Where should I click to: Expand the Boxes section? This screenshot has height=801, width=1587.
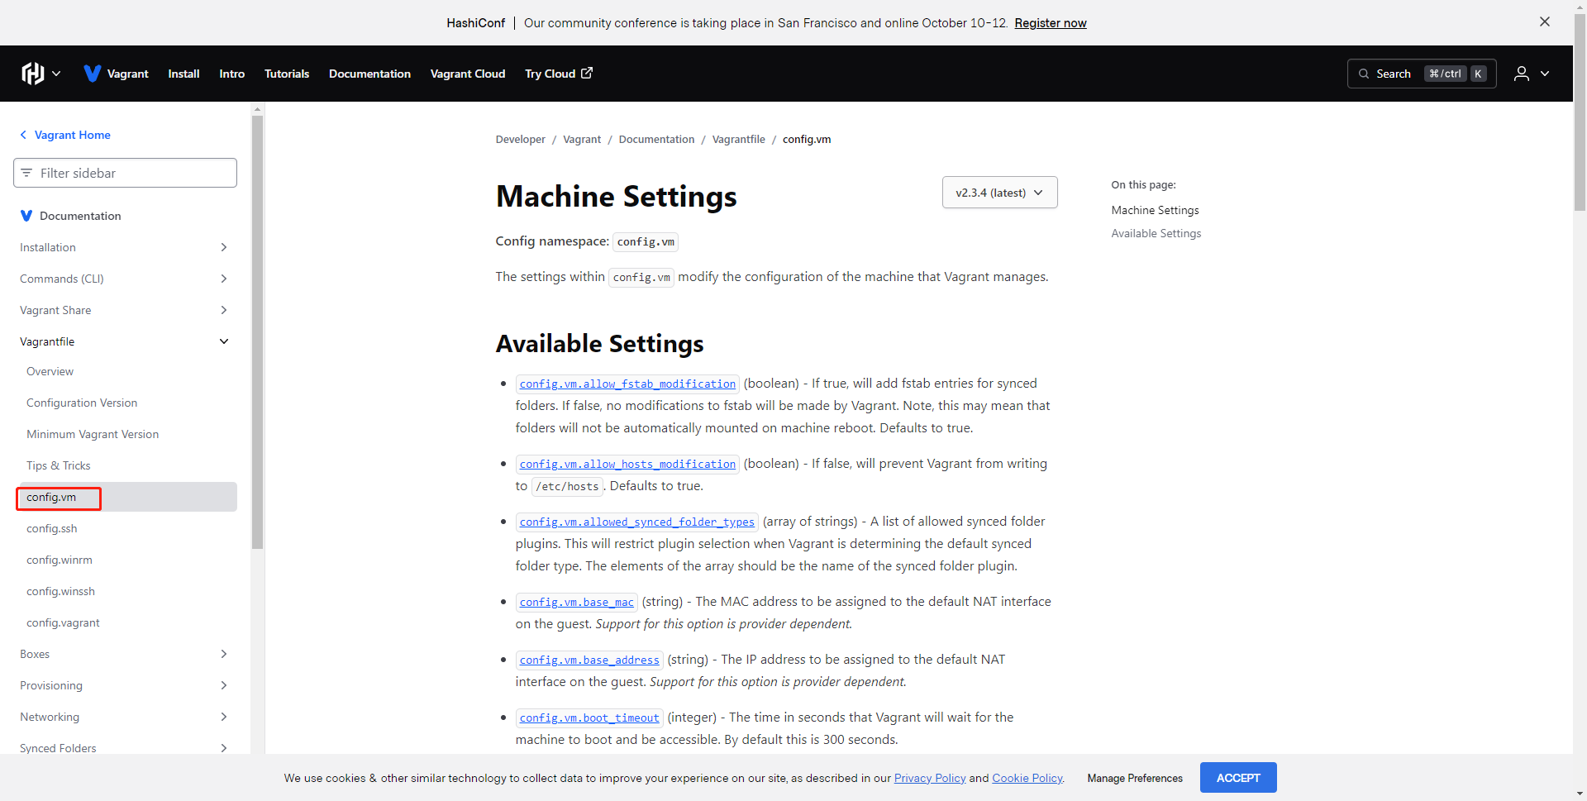tap(224, 654)
